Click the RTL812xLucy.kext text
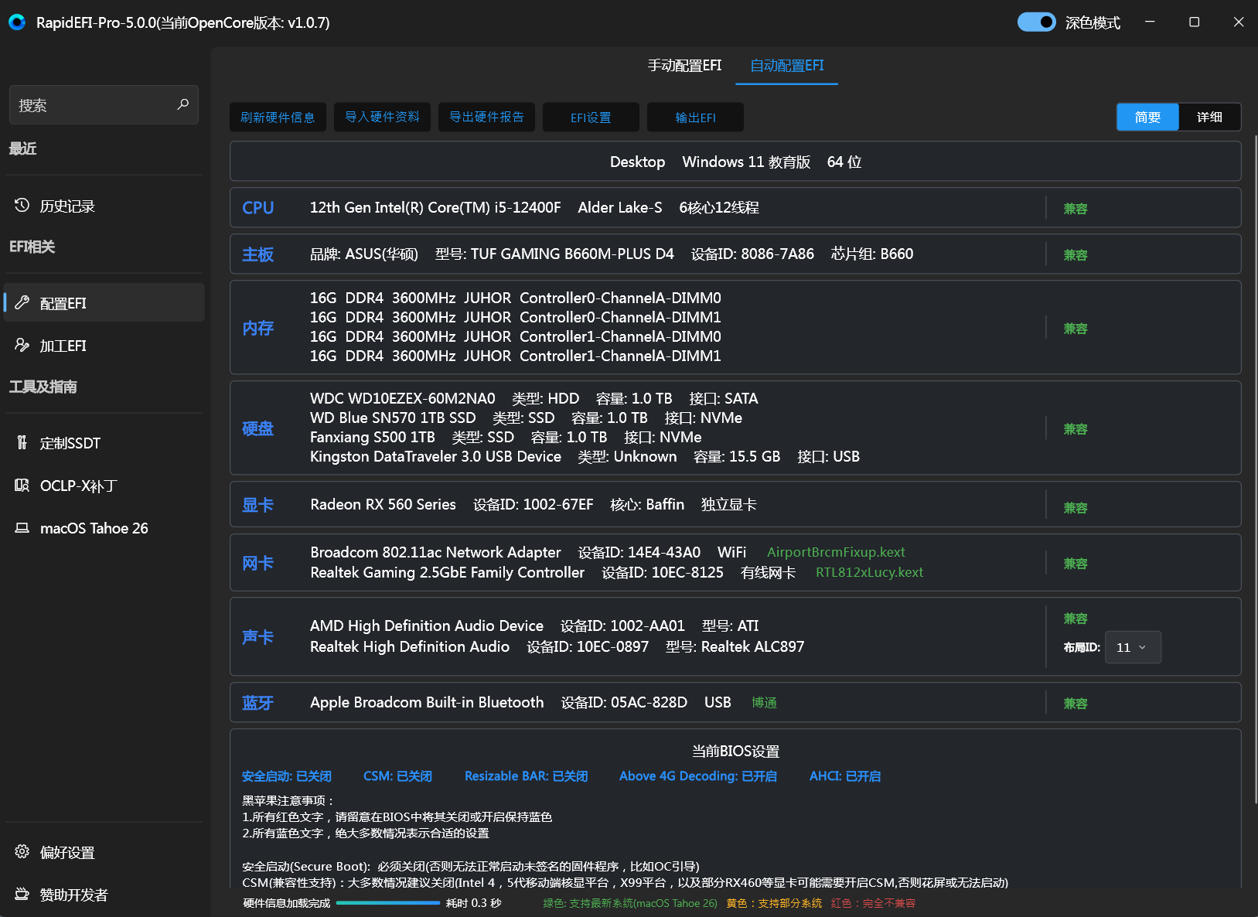Image resolution: width=1258 pixels, height=917 pixels. pos(870,572)
